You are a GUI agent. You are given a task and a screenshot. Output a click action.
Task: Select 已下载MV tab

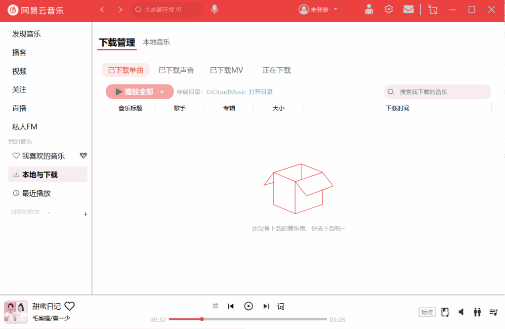click(226, 70)
